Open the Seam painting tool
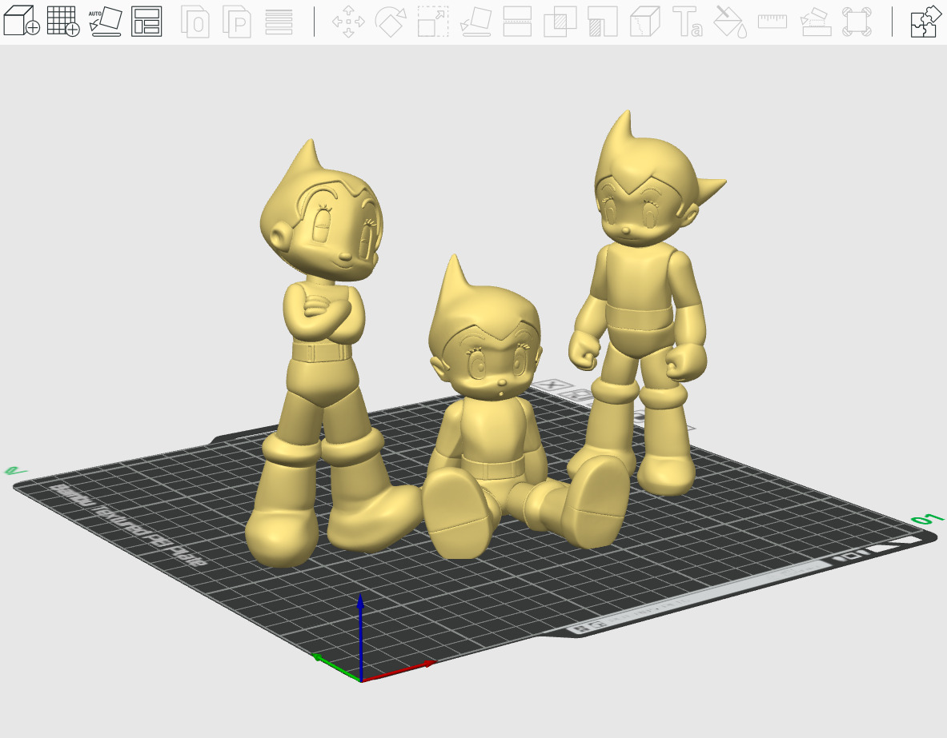 (x=645, y=22)
